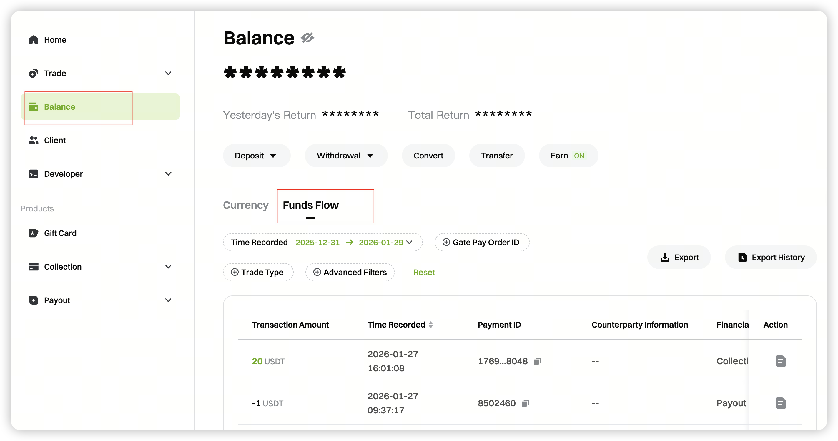Copy payment ID 8502460
This screenshot has width=838, height=441.
(x=525, y=403)
